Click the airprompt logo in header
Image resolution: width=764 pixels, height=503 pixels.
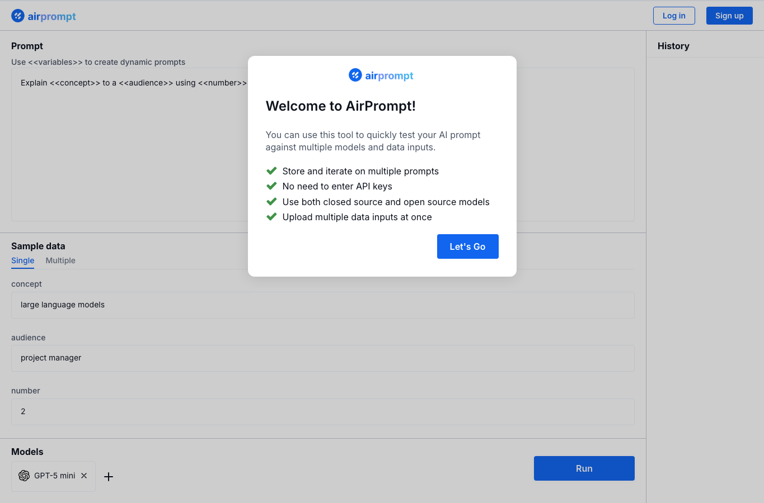pyautogui.click(x=44, y=16)
